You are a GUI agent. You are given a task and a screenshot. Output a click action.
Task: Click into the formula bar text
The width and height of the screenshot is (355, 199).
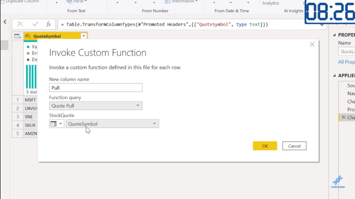click(x=164, y=24)
